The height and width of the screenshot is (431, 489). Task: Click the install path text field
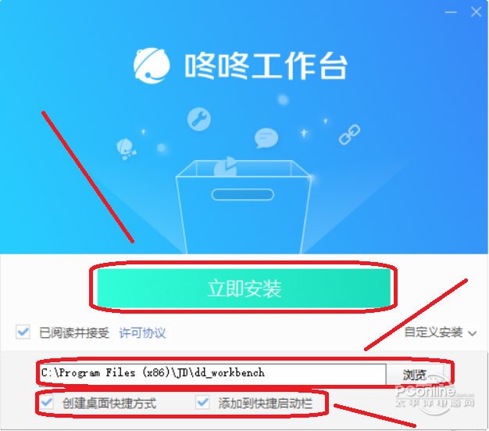coord(213,374)
